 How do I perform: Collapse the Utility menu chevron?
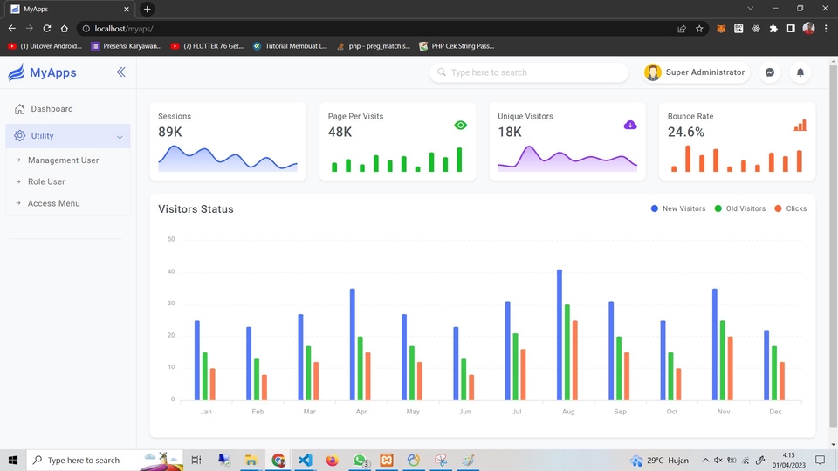click(120, 137)
